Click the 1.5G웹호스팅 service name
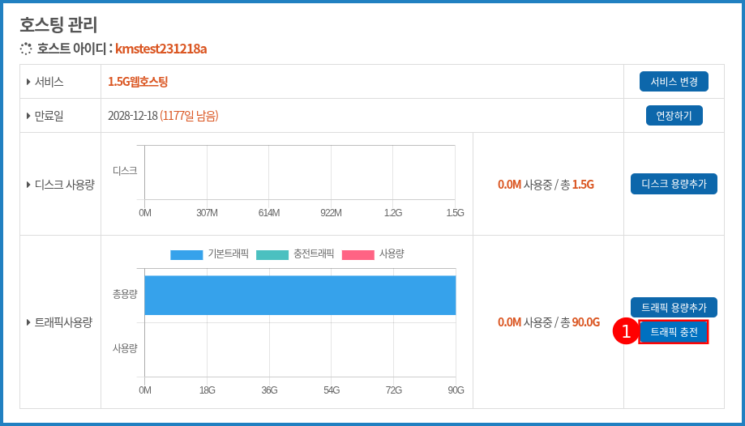745x426 pixels. tap(138, 82)
